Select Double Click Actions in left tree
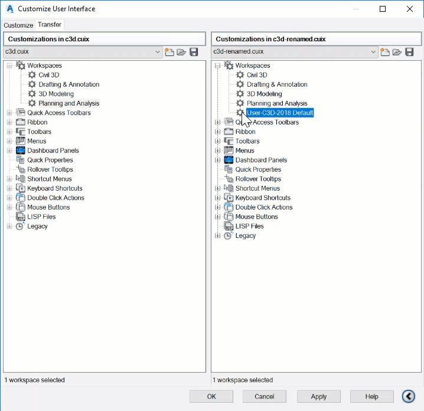424x411 pixels. 56,198
